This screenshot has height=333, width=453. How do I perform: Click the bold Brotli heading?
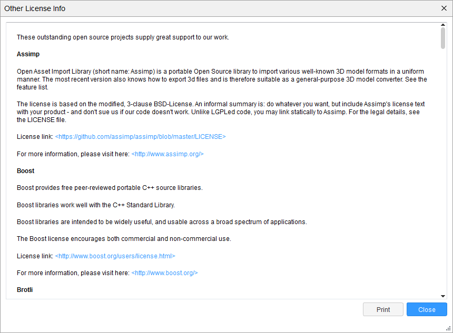click(x=25, y=290)
